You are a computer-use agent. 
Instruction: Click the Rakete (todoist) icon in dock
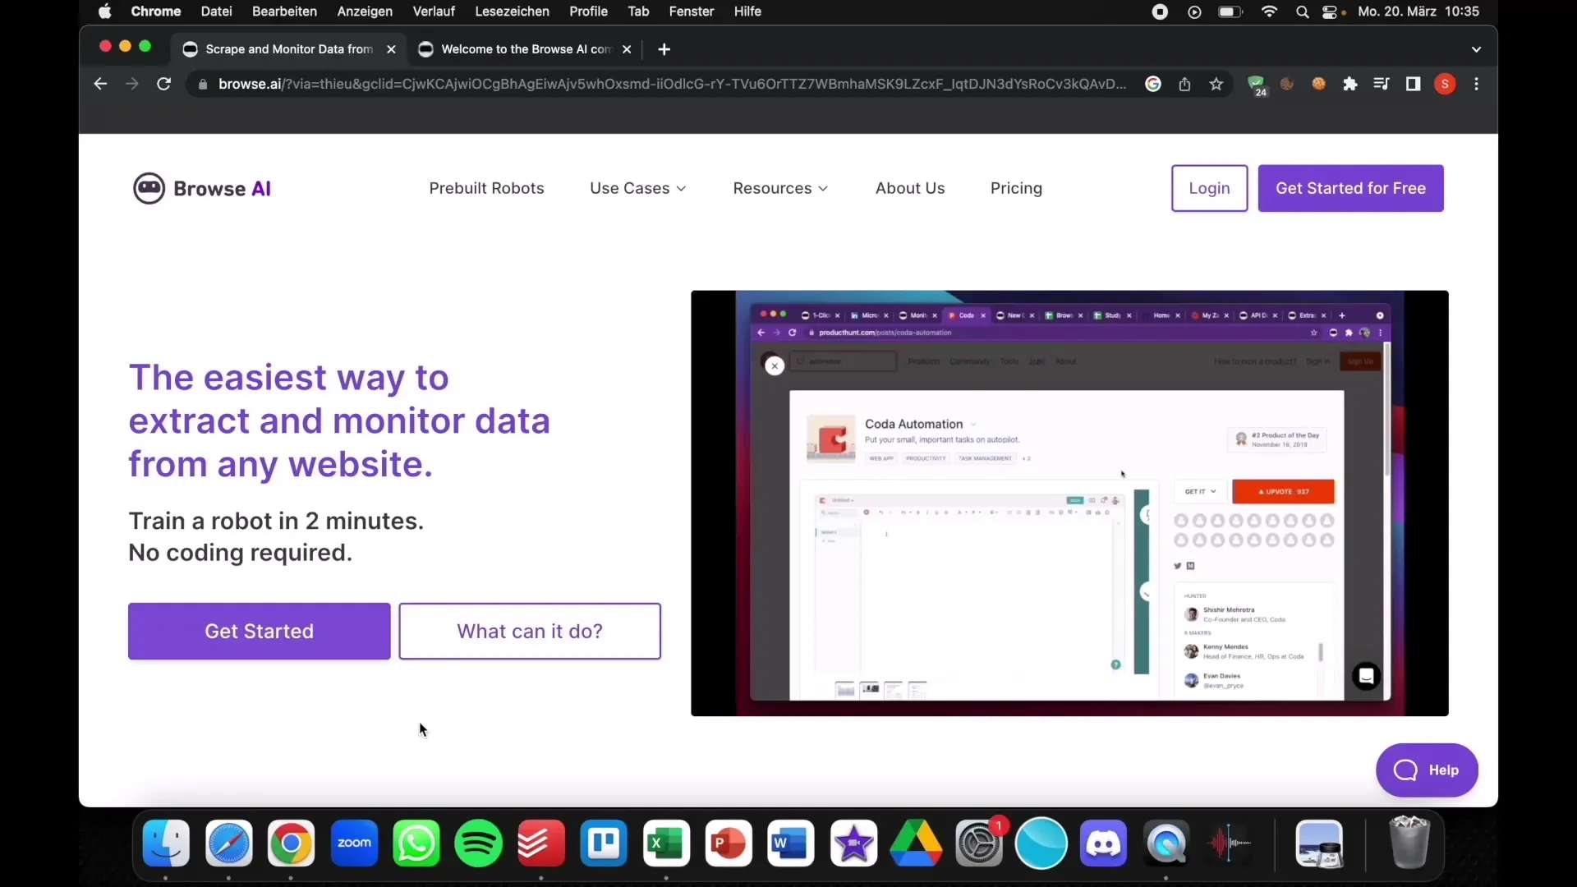pyautogui.click(x=541, y=843)
